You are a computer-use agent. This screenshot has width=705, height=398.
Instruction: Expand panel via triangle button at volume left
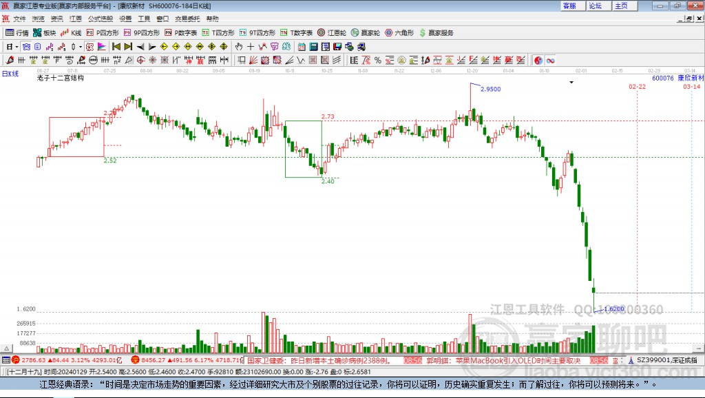6,348
